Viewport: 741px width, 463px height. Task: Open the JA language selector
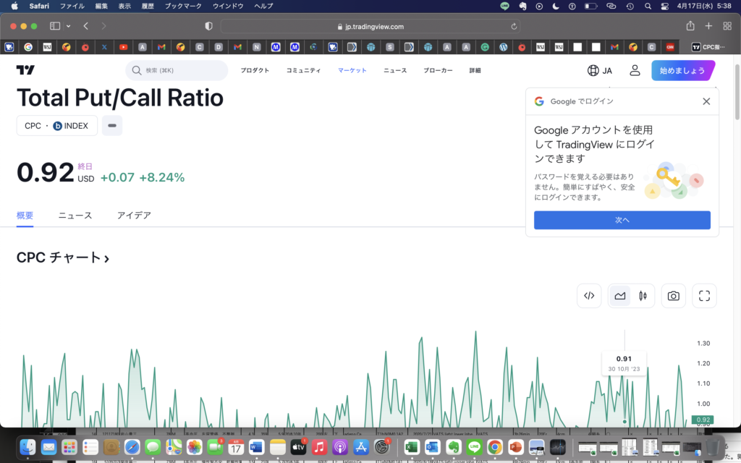[599, 70]
